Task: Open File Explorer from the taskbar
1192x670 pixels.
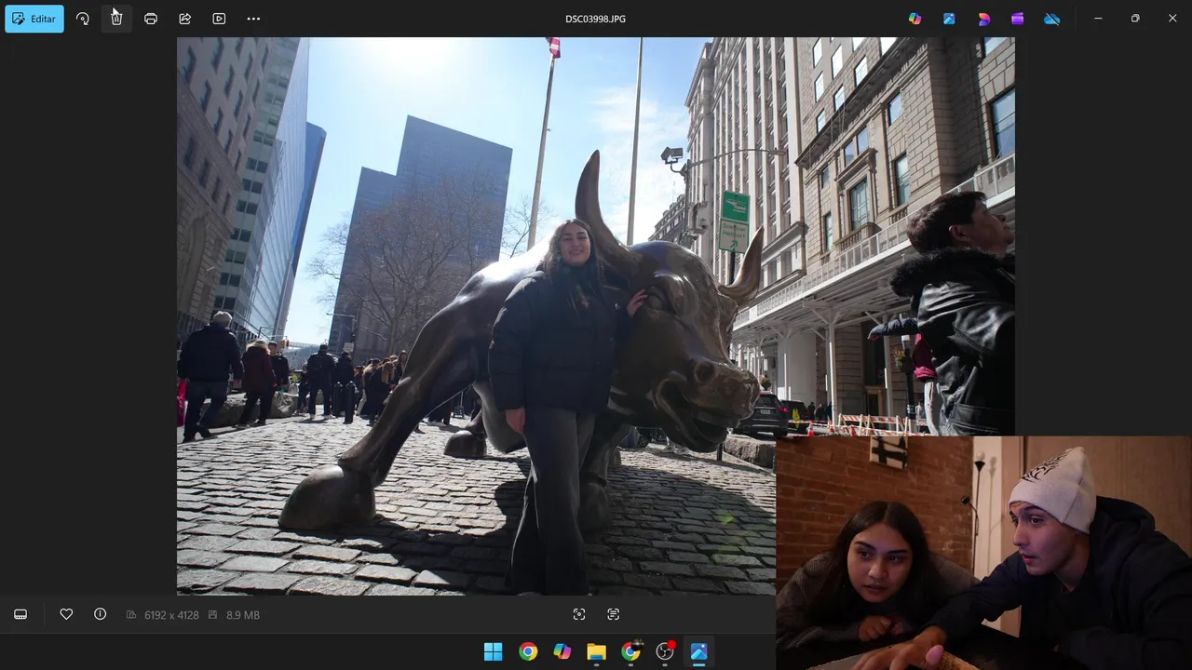Action: point(596,651)
